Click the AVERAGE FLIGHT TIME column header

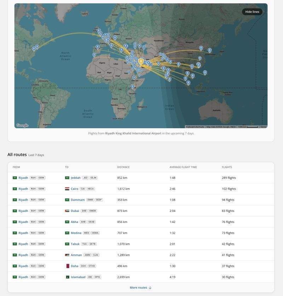[x=183, y=167]
